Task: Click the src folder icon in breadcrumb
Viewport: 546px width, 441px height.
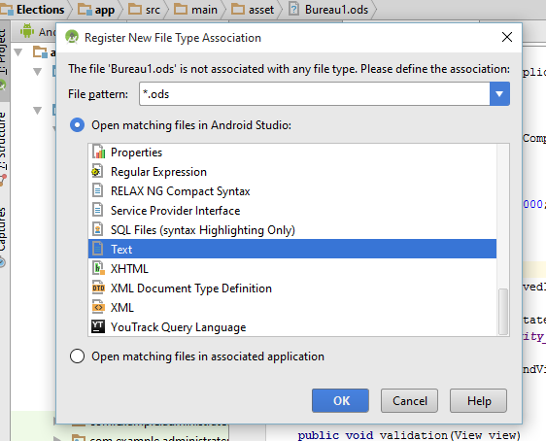Action: [x=135, y=9]
